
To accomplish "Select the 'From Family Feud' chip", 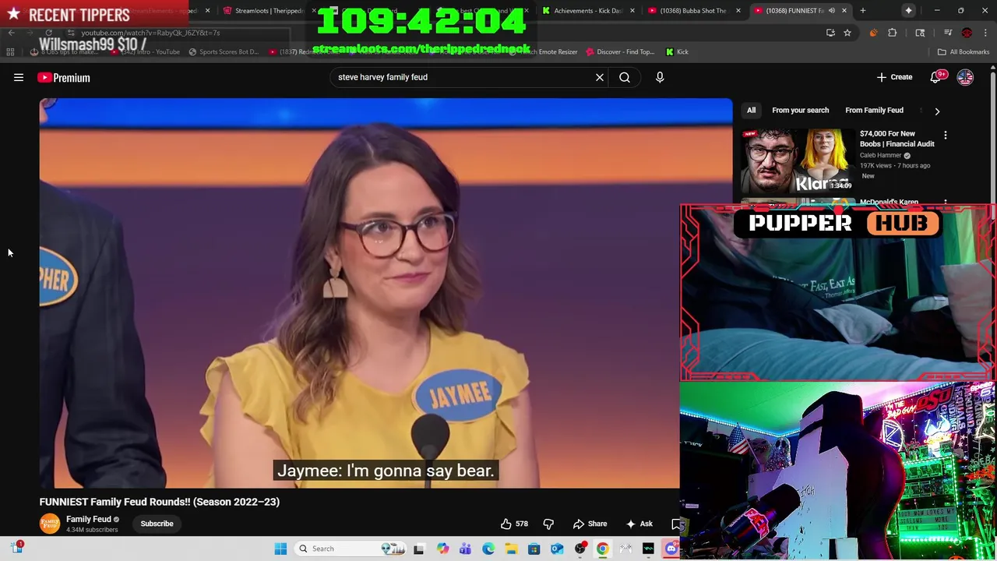I will point(874,110).
